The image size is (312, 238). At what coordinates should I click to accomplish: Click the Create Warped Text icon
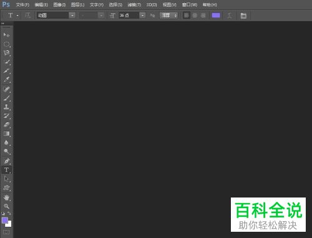[230, 16]
